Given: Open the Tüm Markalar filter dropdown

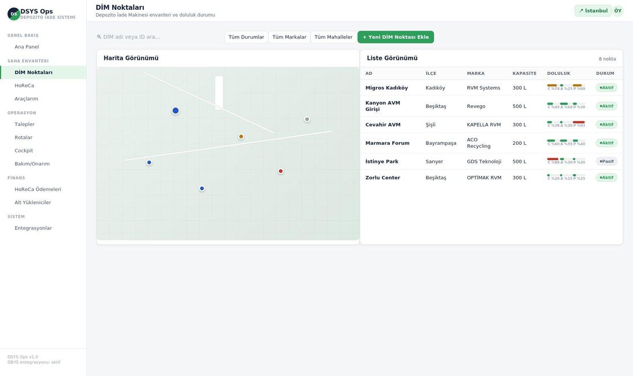Looking at the screenshot, I should pos(289,37).
